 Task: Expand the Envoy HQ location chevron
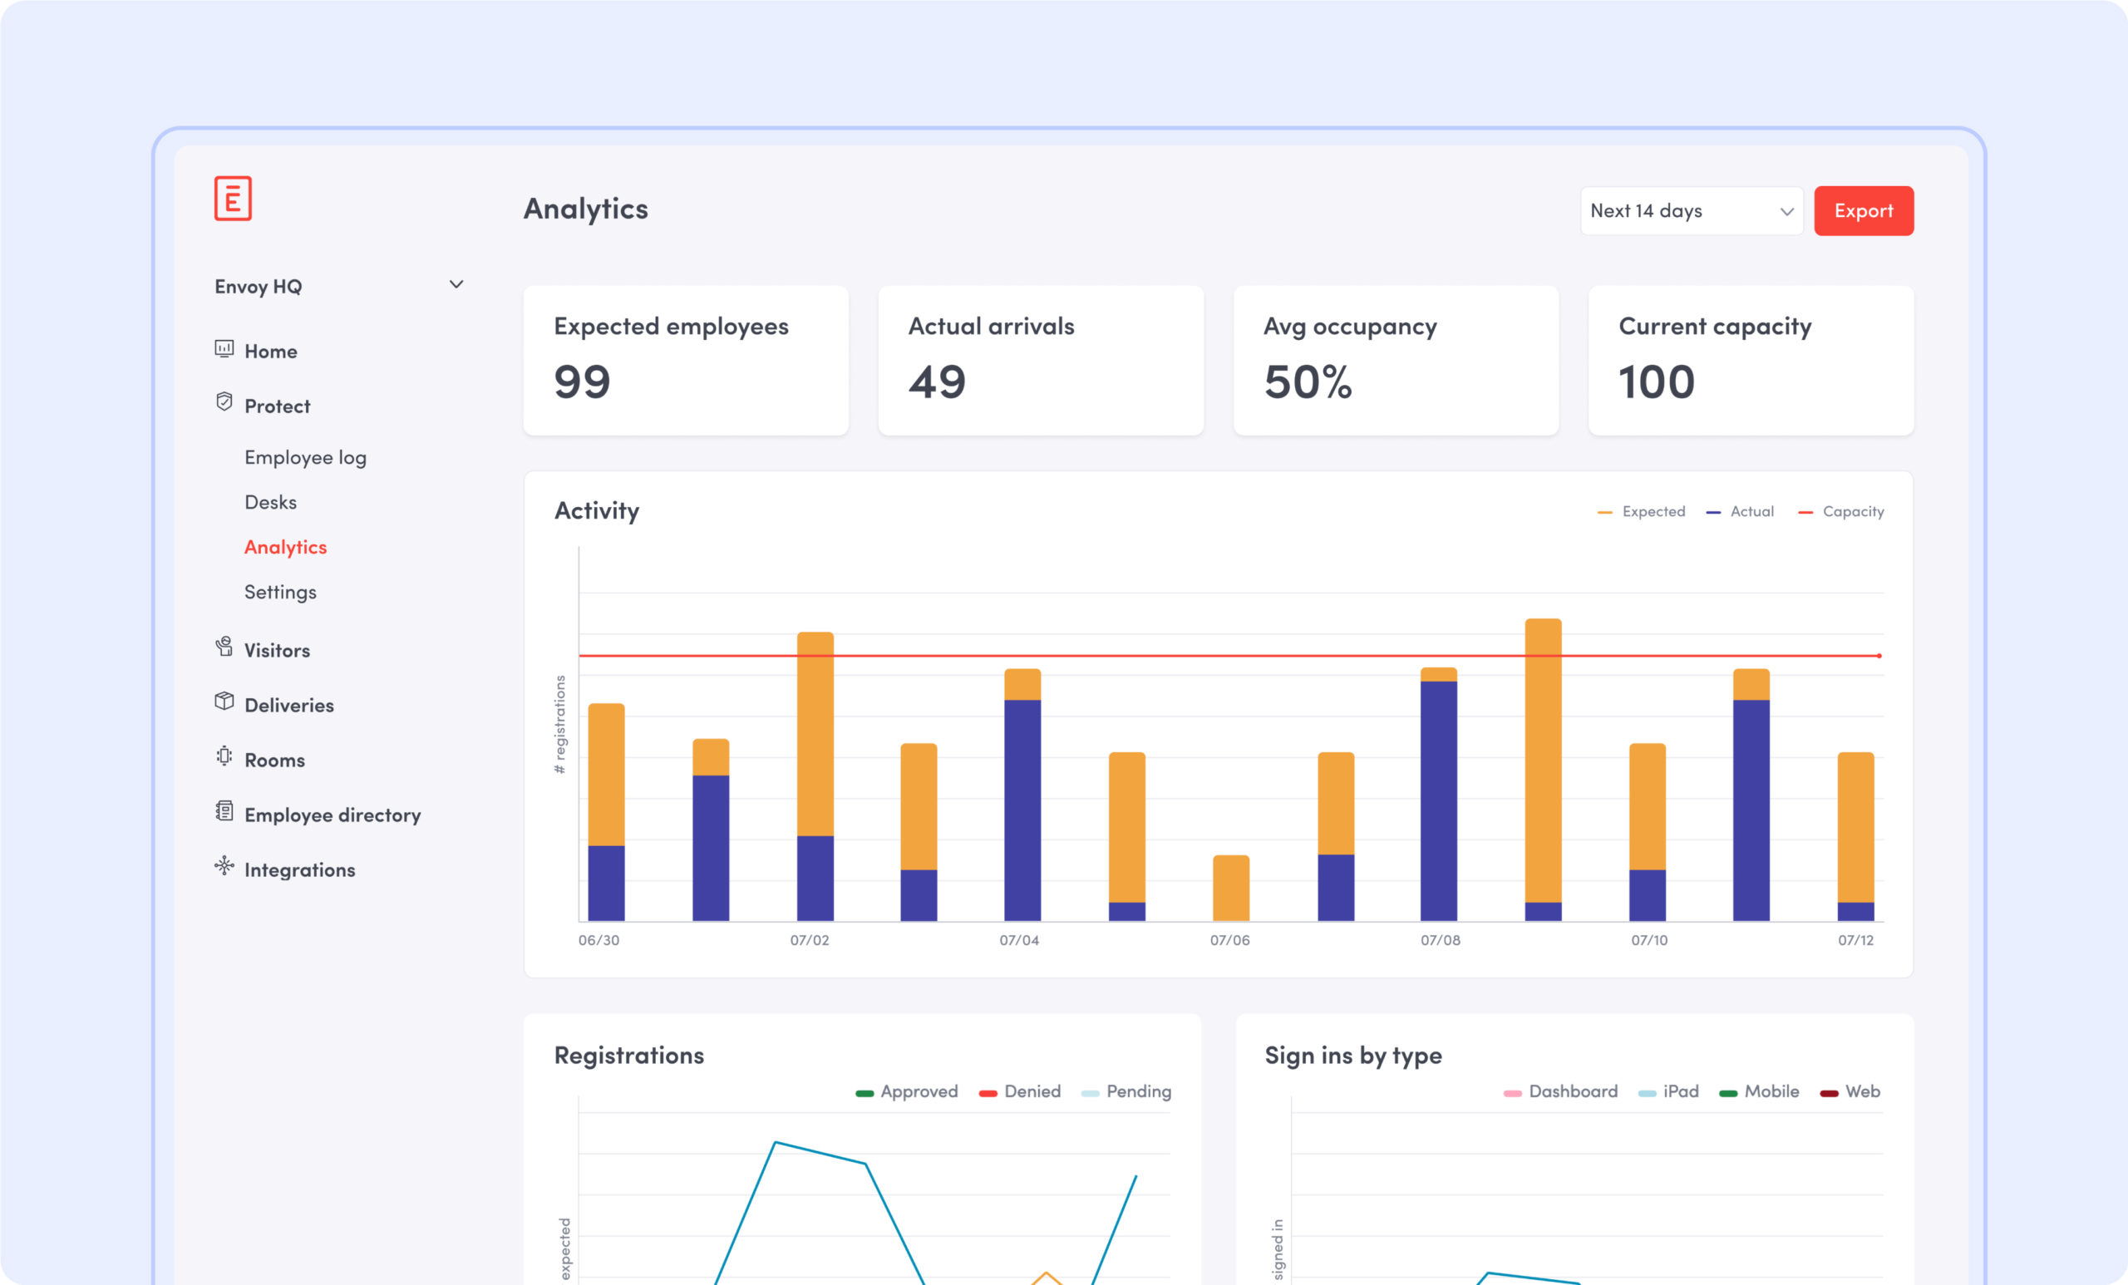[x=456, y=285]
